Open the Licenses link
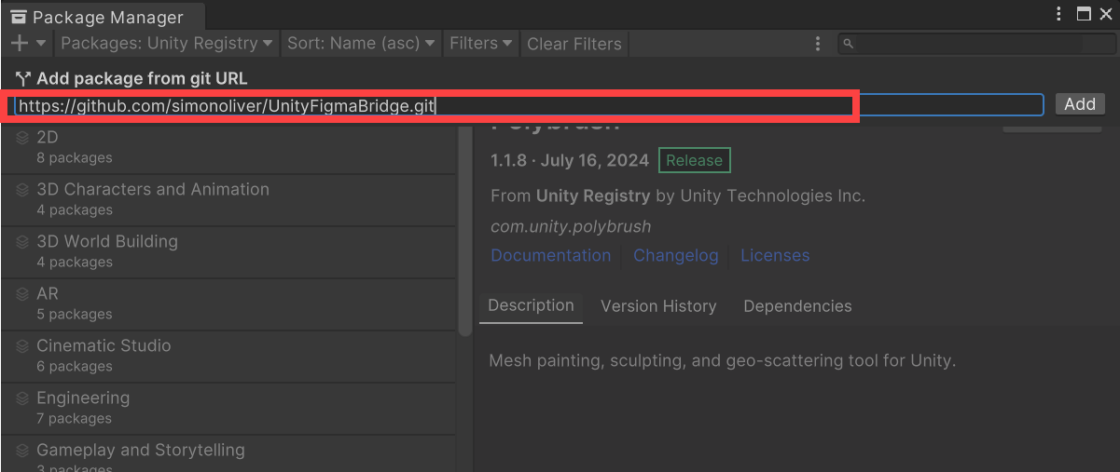The height and width of the screenshot is (472, 1120). (775, 255)
